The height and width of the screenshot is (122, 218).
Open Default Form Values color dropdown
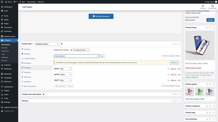point(81,50)
